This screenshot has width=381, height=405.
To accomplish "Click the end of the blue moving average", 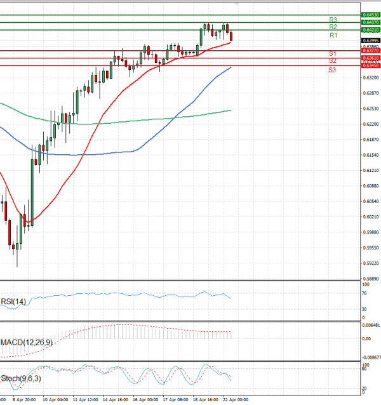I will (x=231, y=67).
